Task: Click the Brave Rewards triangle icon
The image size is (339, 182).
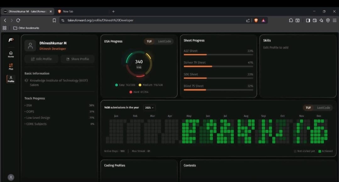Action: [263, 20]
